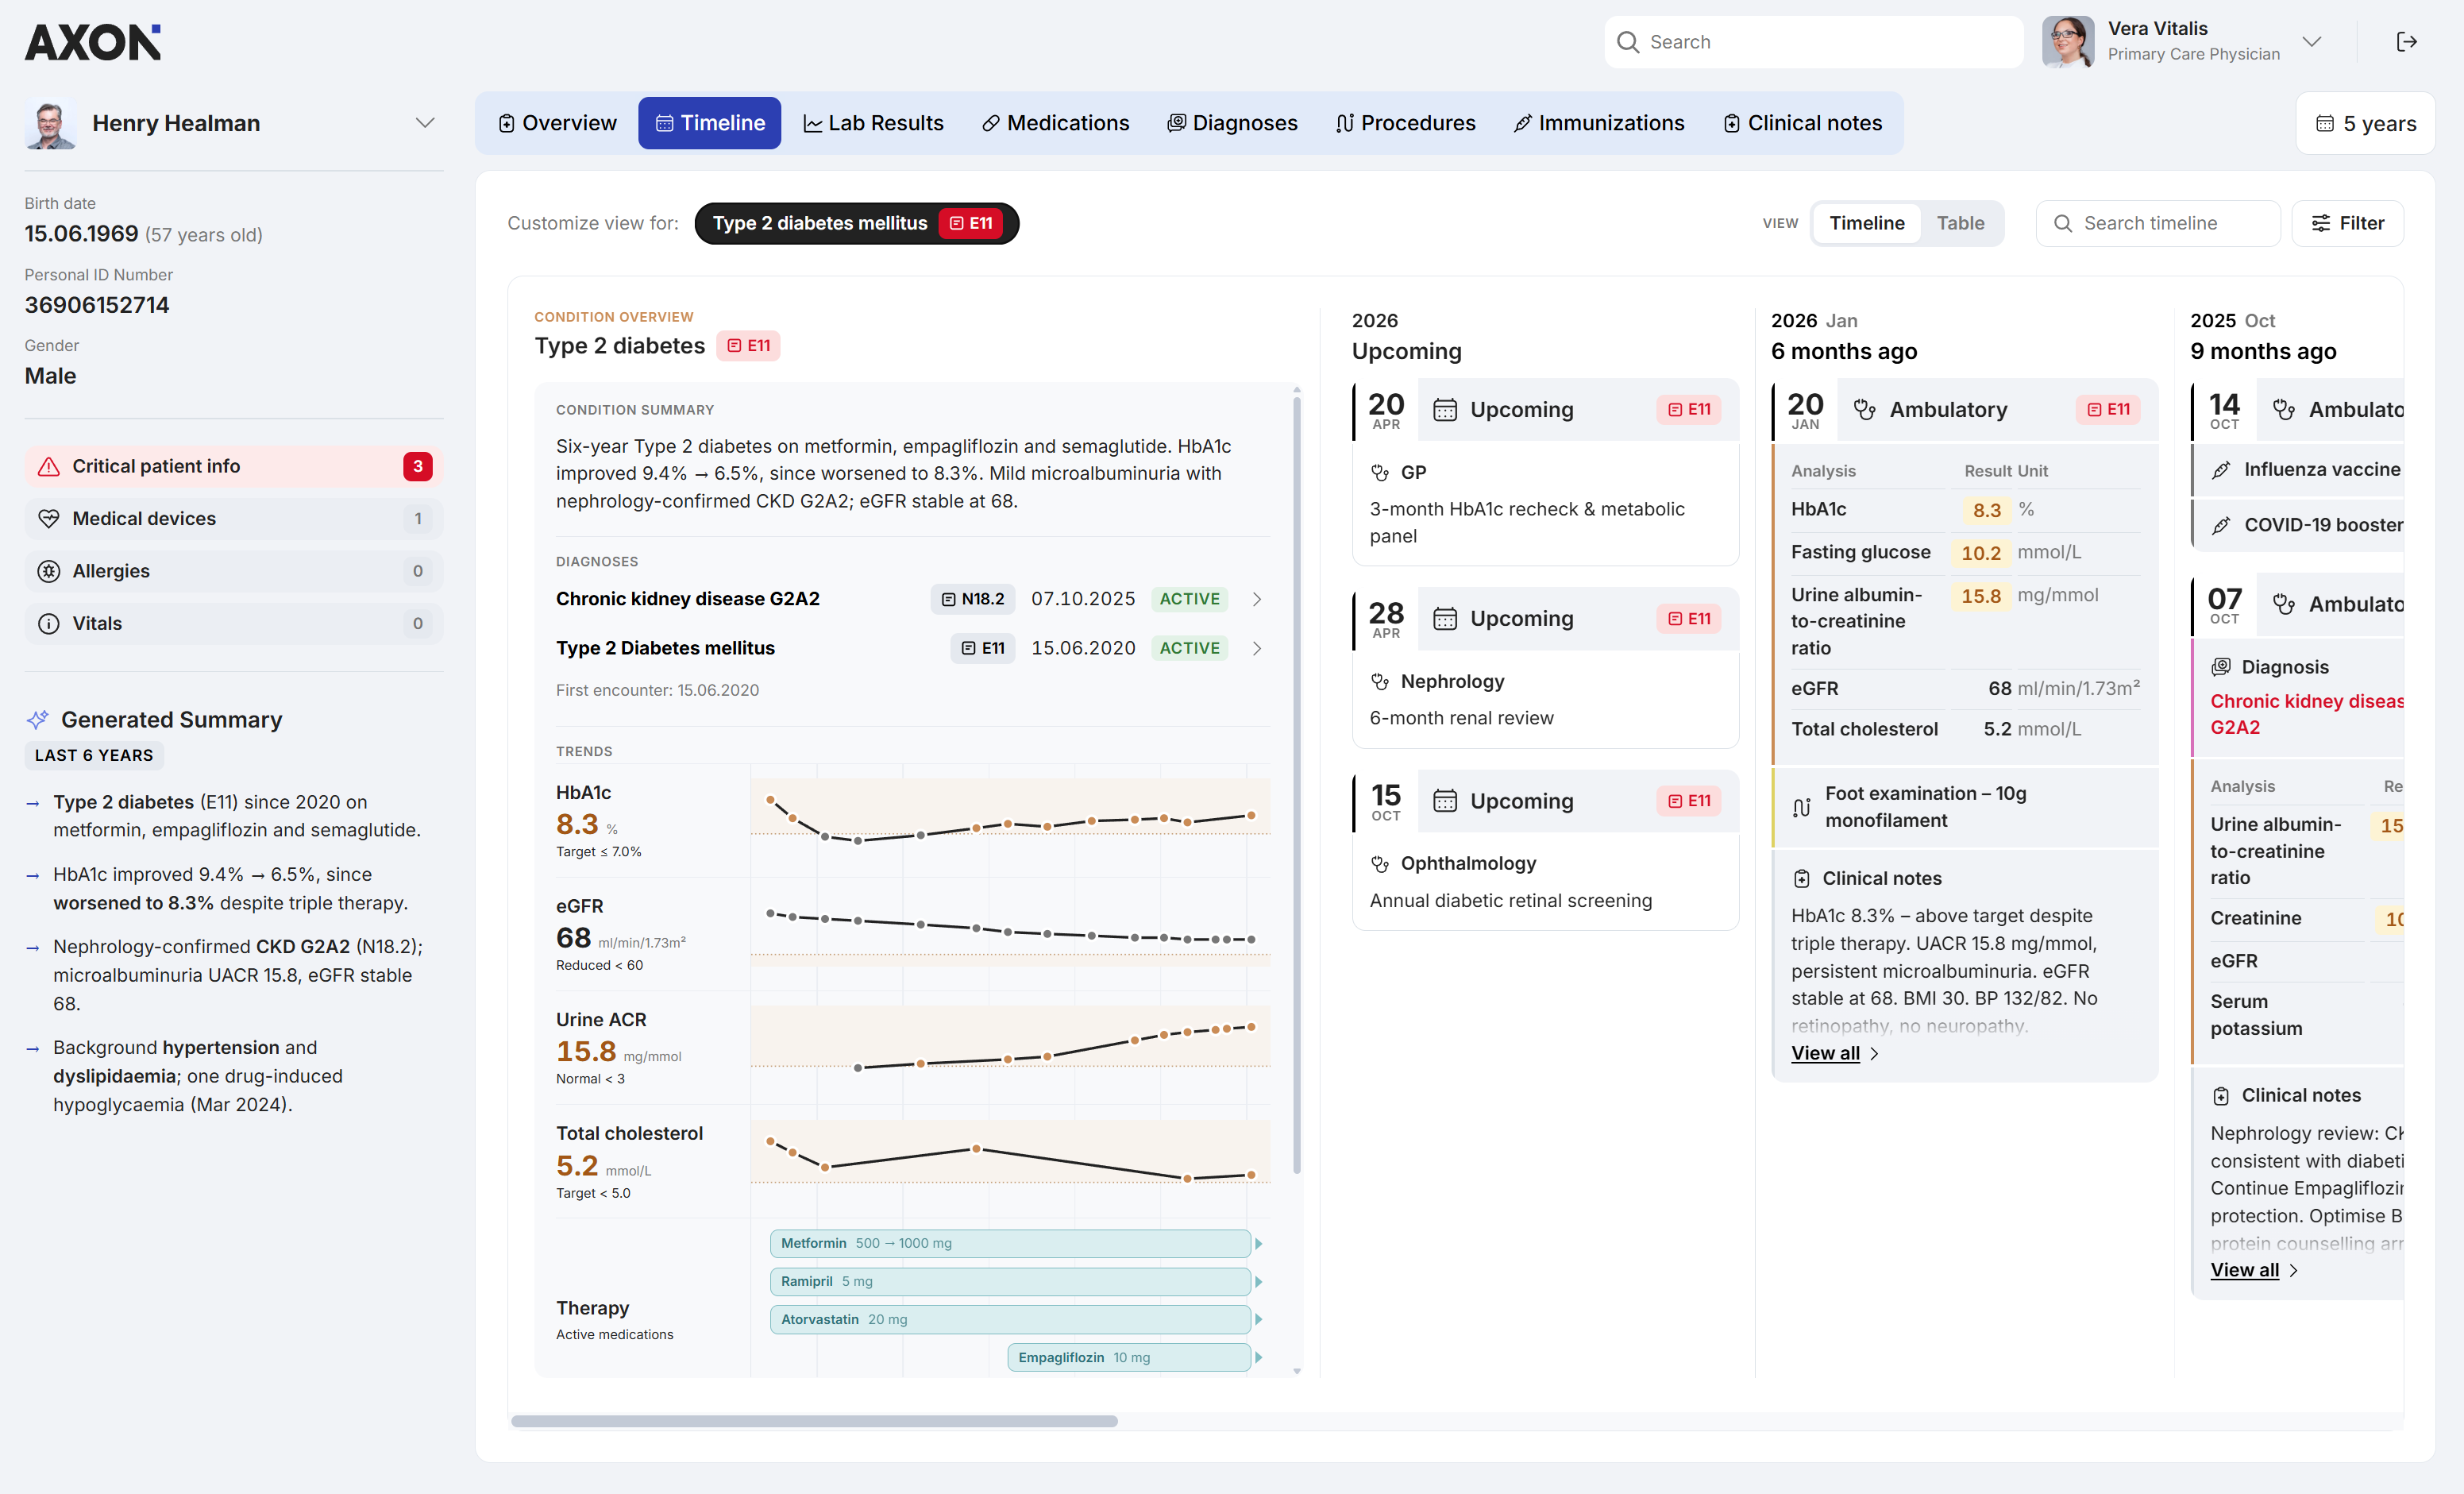Click the Foot examination procedure icon

click(1801, 807)
